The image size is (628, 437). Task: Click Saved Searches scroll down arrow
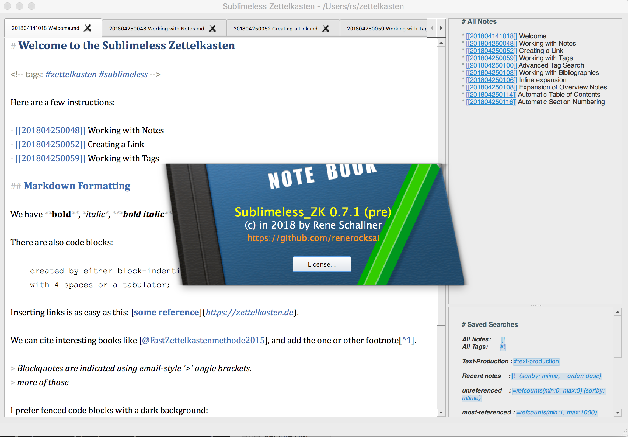tap(617, 413)
